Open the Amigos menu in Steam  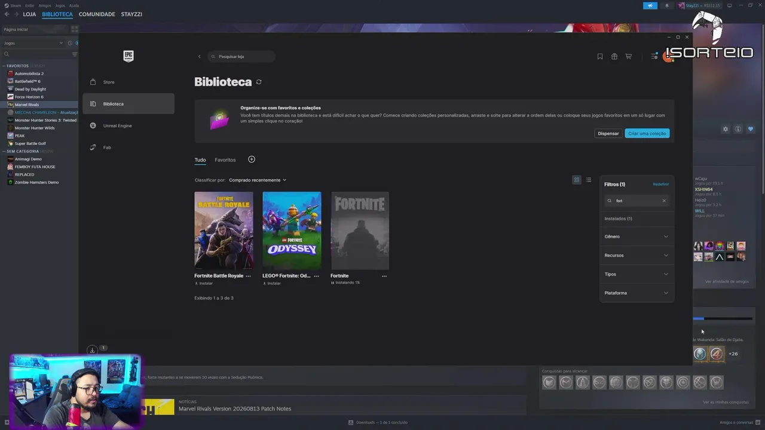(45, 5)
